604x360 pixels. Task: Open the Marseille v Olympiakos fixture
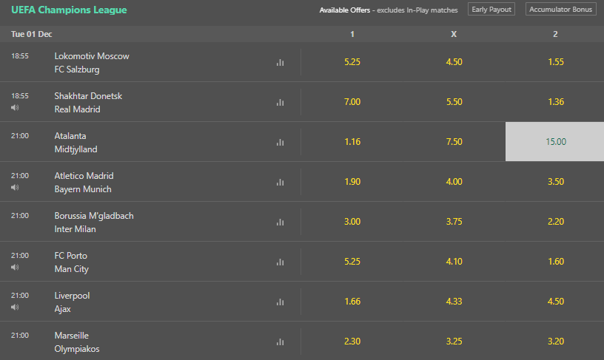(x=77, y=342)
